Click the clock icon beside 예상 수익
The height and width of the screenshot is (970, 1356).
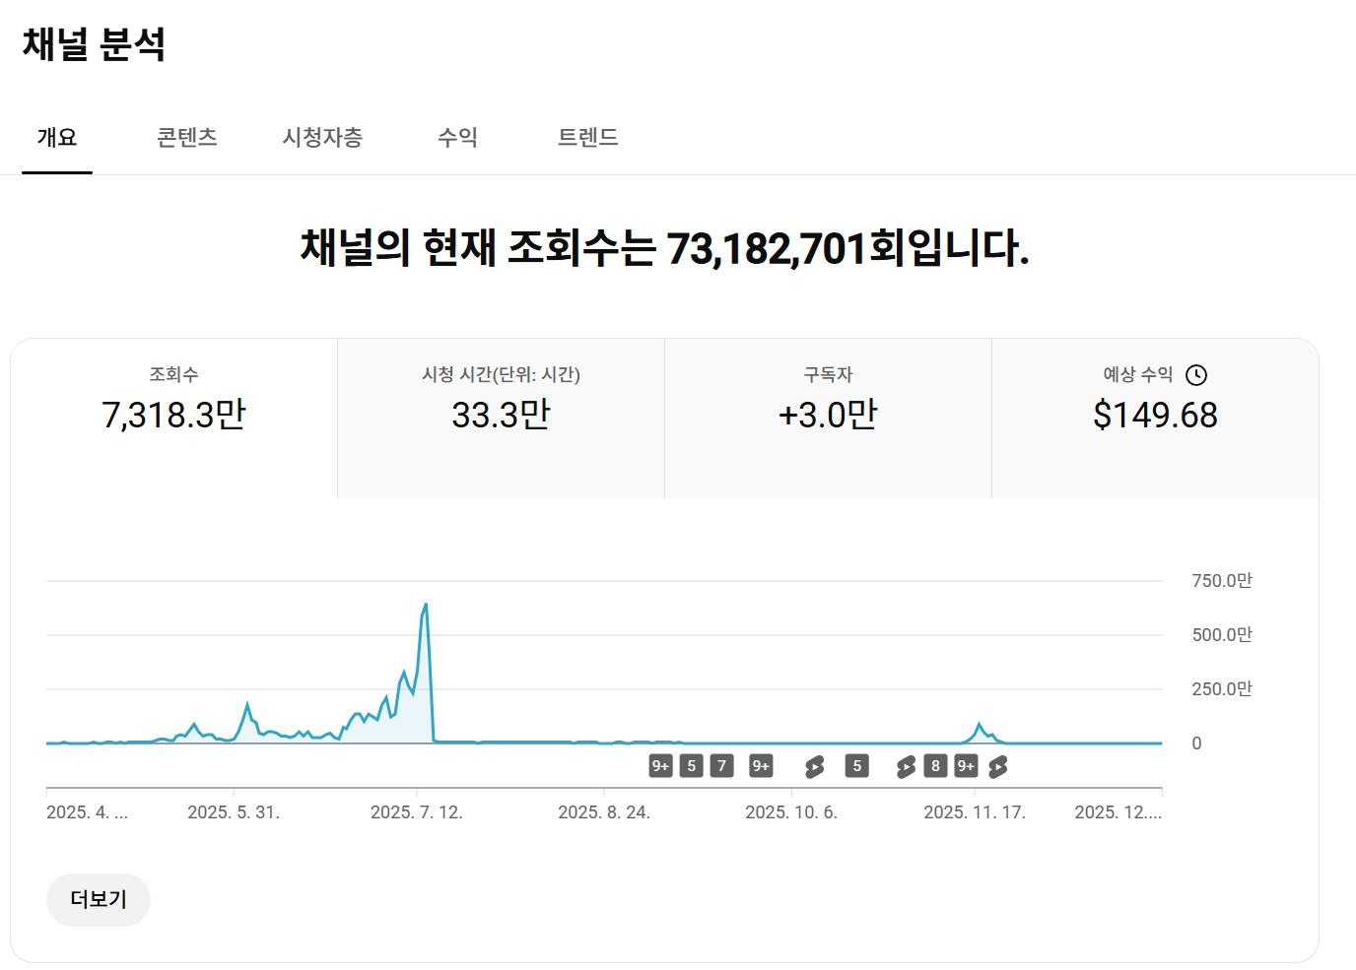[1196, 375]
